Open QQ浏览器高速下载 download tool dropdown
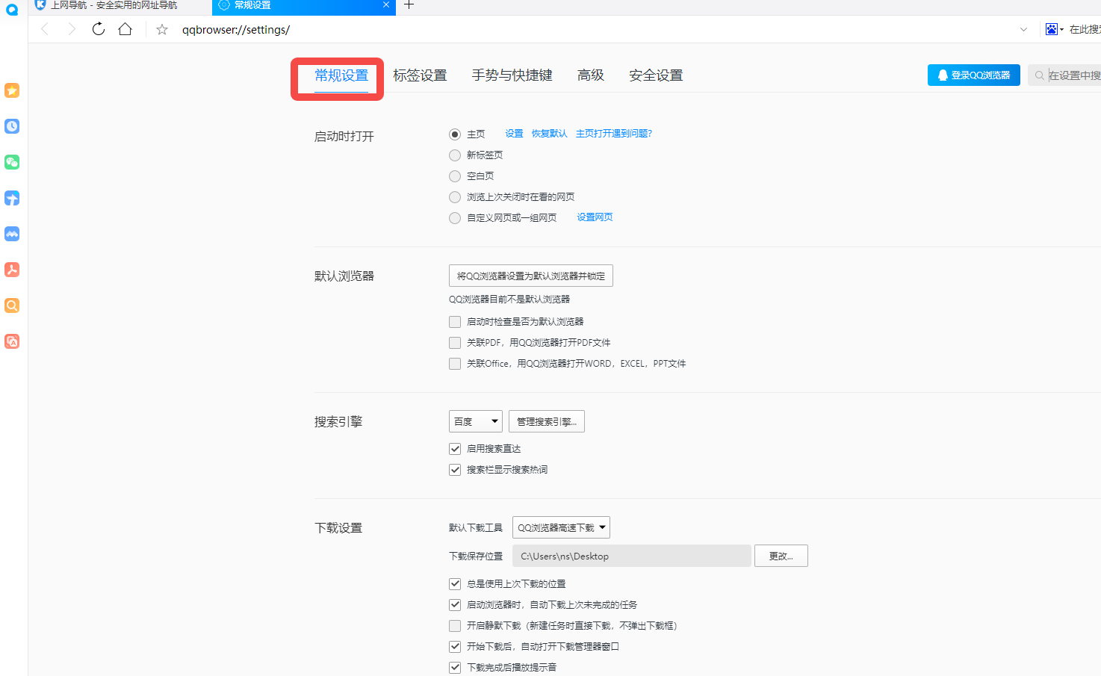Image resolution: width=1101 pixels, height=676 pixels. coord(561,527)
